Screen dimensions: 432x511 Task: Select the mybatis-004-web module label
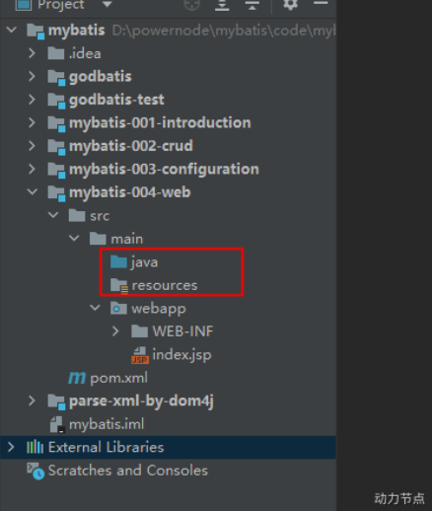(130, 192)
